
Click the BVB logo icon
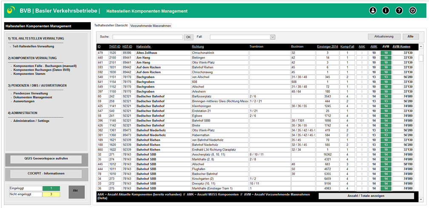(x=11, y=10)
